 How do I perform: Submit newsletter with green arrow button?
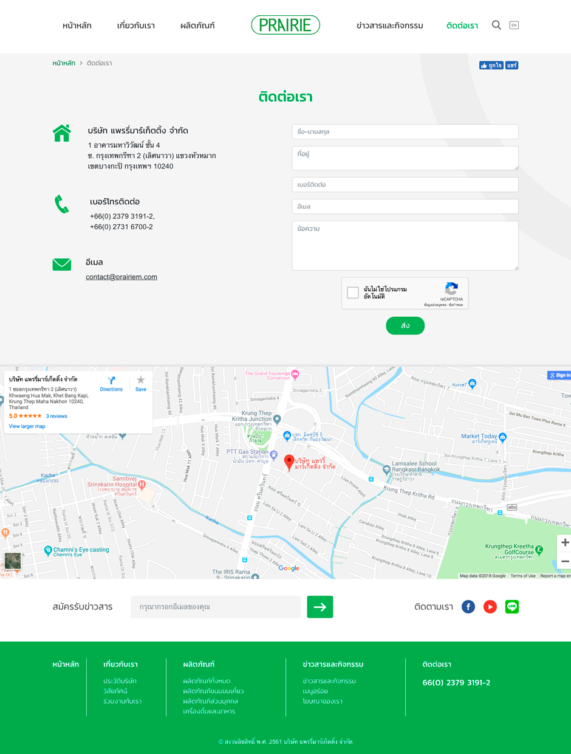(320, 607)
